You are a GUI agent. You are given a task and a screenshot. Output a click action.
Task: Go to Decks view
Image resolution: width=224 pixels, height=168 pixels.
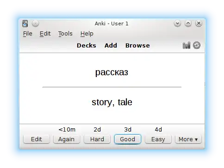click(x=87, y=46)
